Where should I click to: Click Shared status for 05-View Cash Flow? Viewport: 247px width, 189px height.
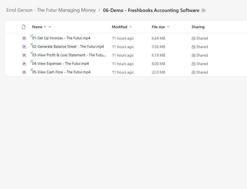pyautogui.click(x=202, y=72)
